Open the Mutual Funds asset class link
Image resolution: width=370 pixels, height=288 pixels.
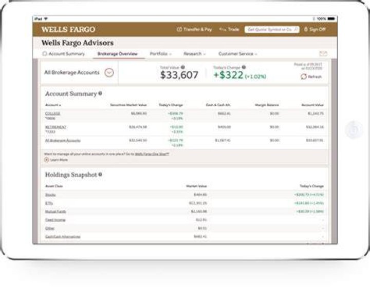pos(55,212)
